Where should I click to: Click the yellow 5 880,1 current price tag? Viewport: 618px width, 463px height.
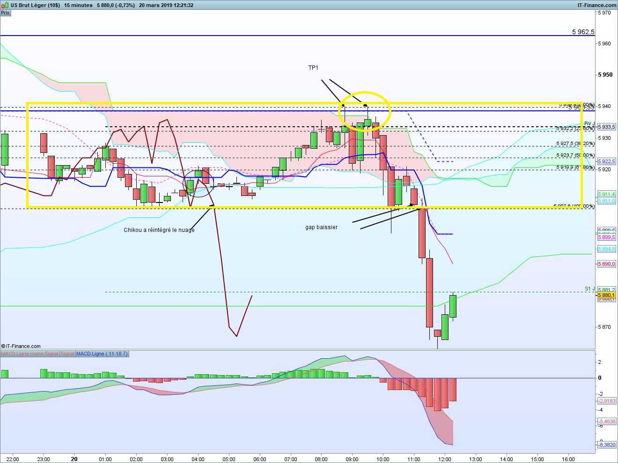607,296
